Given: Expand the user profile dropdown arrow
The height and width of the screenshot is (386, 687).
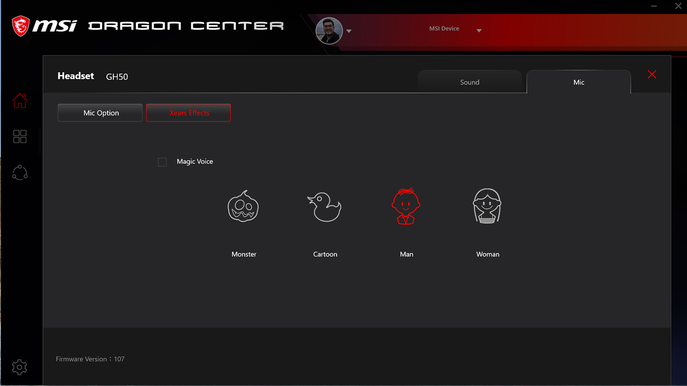Looking at the screenshot, I should 349,31.
